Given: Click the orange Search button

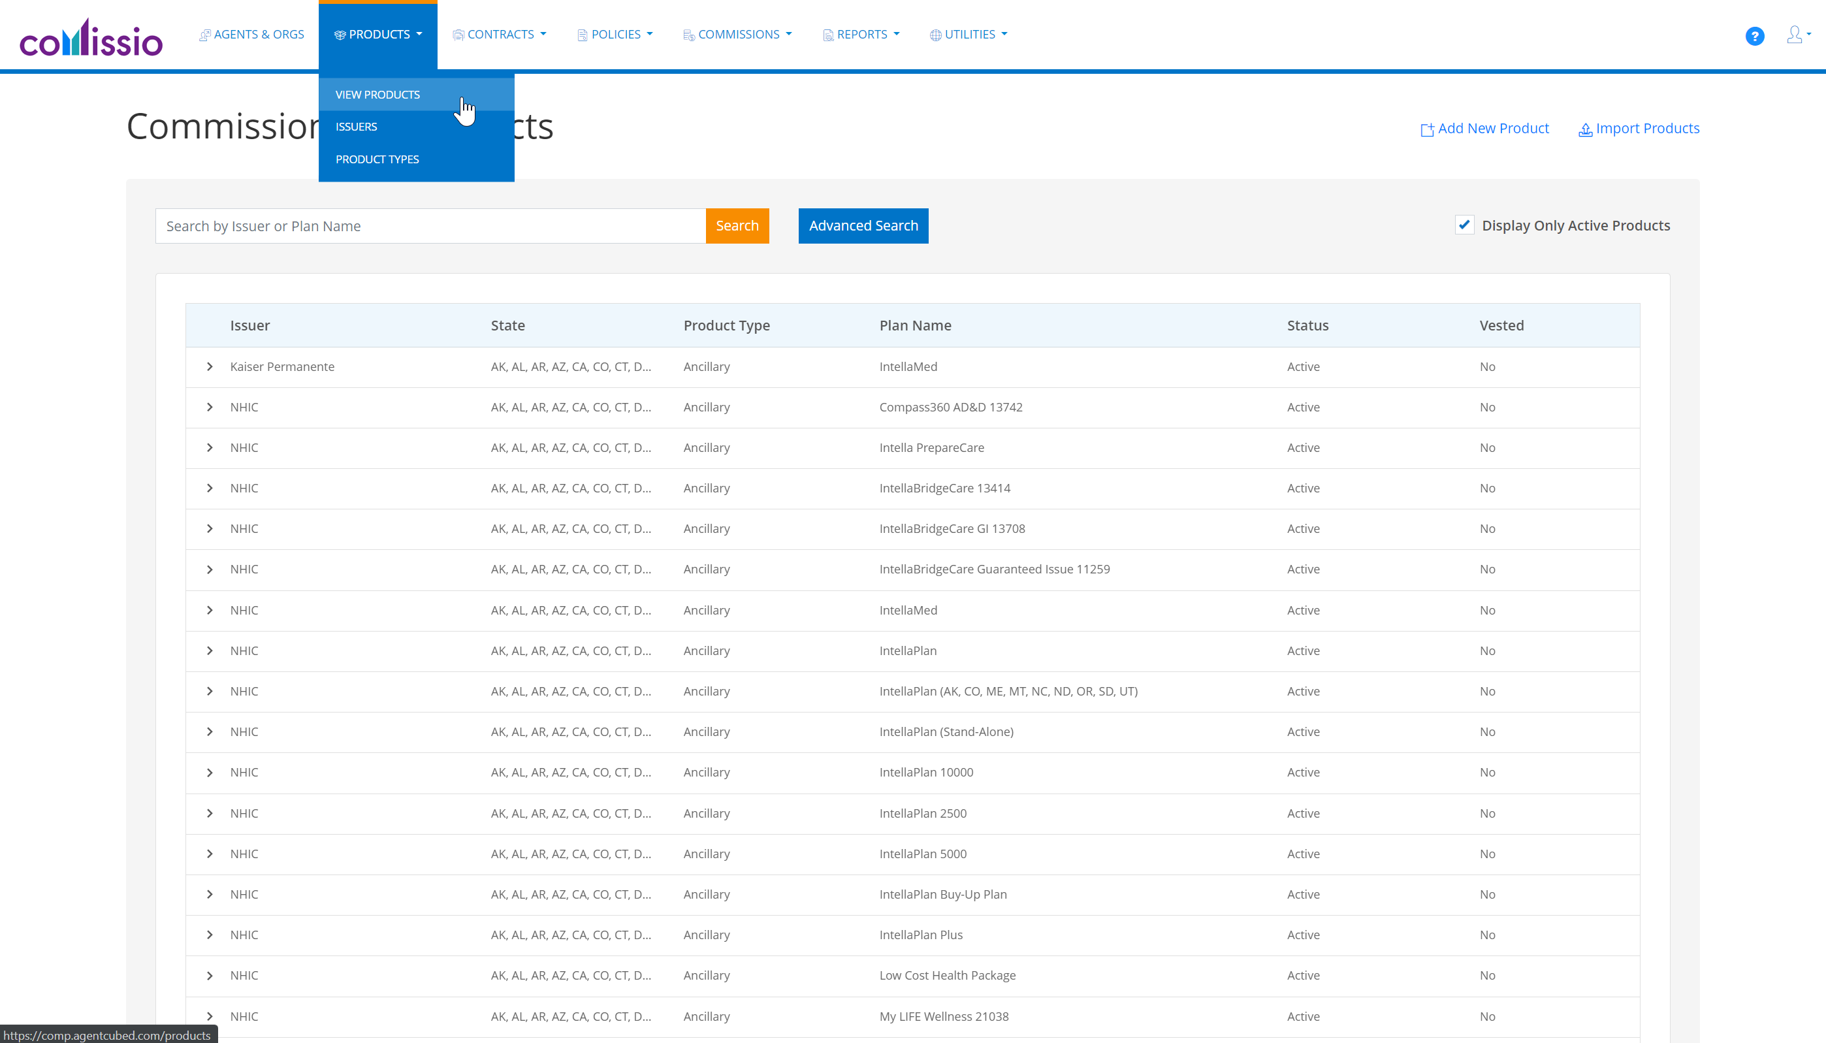Looking at the screenshot, I should coord(737,226).
